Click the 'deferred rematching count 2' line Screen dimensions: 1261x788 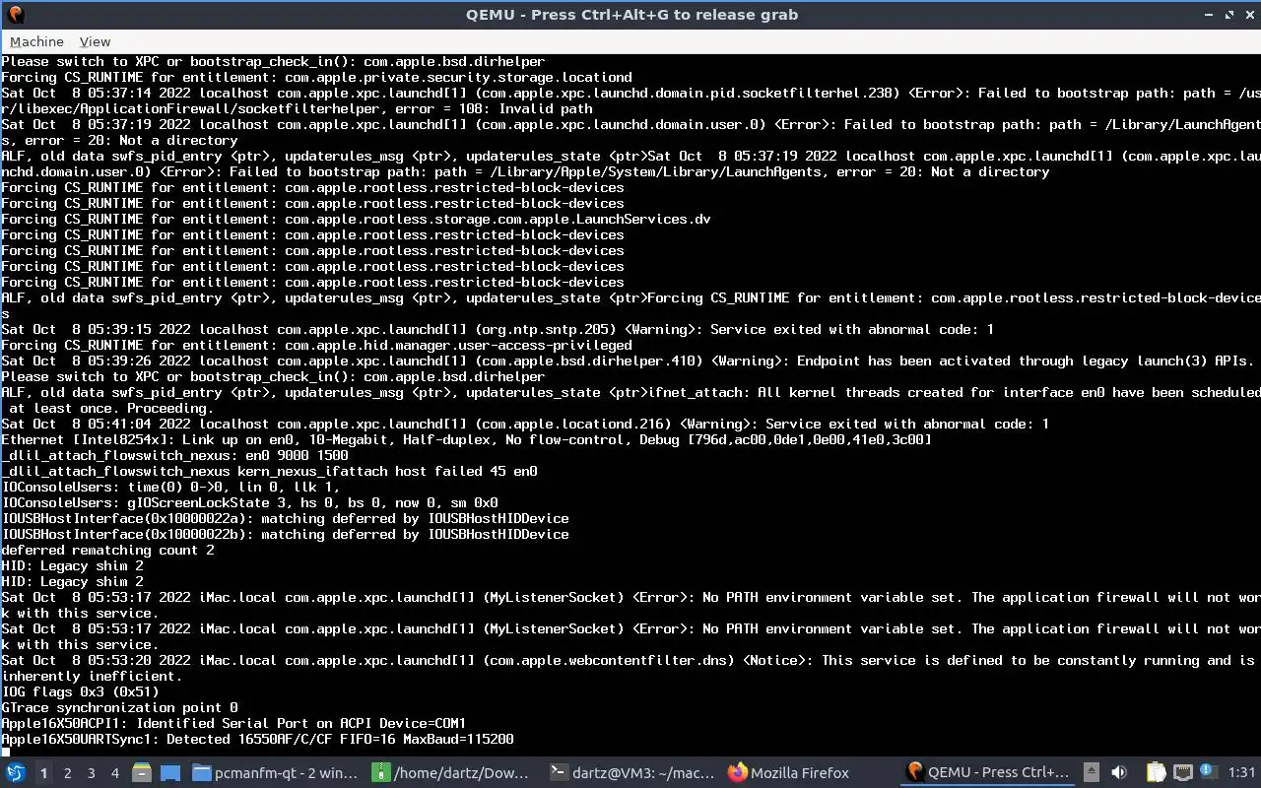[x=108, y=550]
